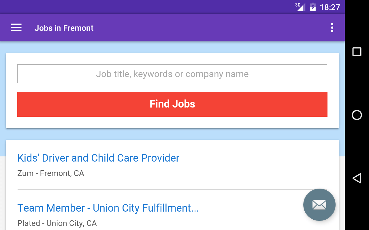The height and width of the screenshot is (230, 369).
Task: Tap the battery charging status icon
Action: (x=313, y=7)
